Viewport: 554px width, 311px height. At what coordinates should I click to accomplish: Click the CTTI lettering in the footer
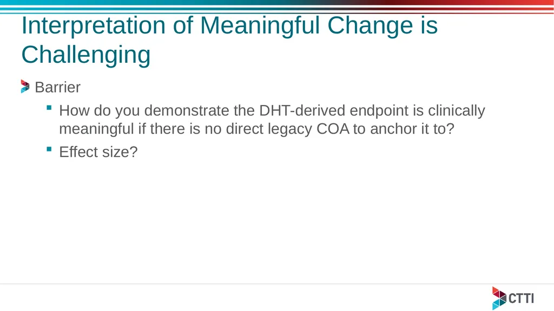pyautogui.click(x=521, y=298)
